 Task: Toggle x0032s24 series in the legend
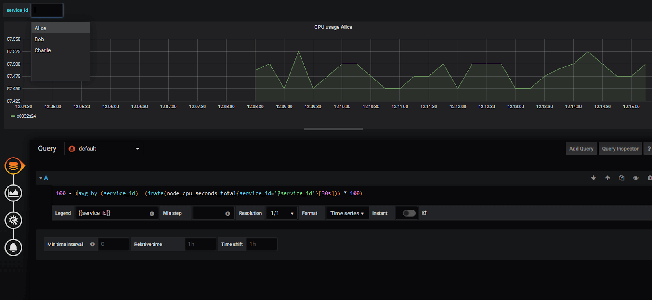[x=26, y=116]
